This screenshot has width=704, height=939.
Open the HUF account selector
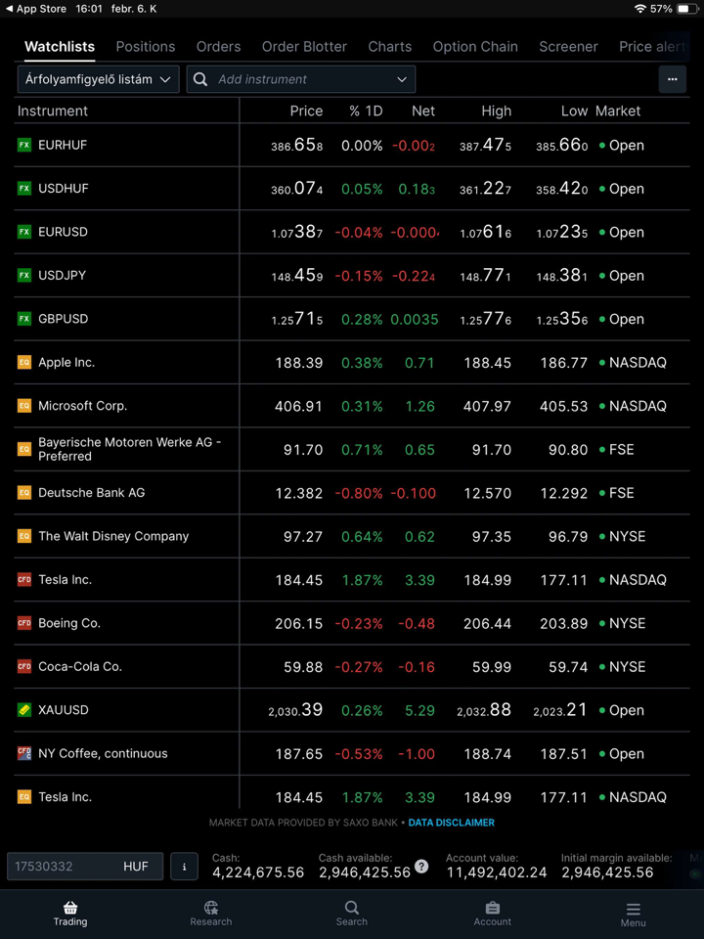click(85, 866)
